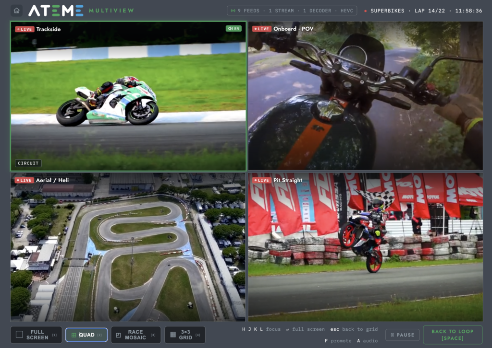Switch to Full Screen layout
492x348 pixels.
click(x=36, y=335)
